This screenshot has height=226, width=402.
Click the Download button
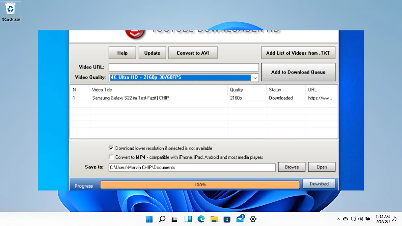tap(319, 184)
